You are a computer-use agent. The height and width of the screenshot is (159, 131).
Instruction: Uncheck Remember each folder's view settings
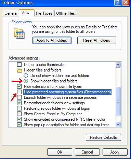[x=19, y=103]
